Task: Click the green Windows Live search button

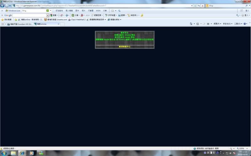Action: [x=47, y=11]
